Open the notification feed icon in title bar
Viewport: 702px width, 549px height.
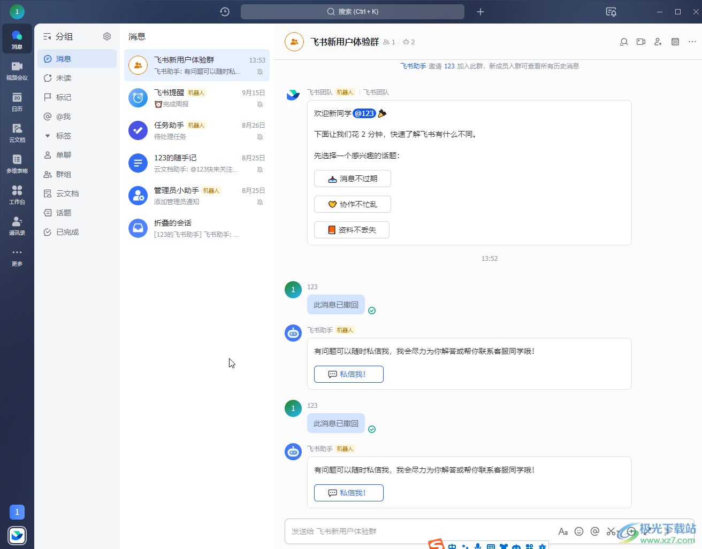pos(611,12)
